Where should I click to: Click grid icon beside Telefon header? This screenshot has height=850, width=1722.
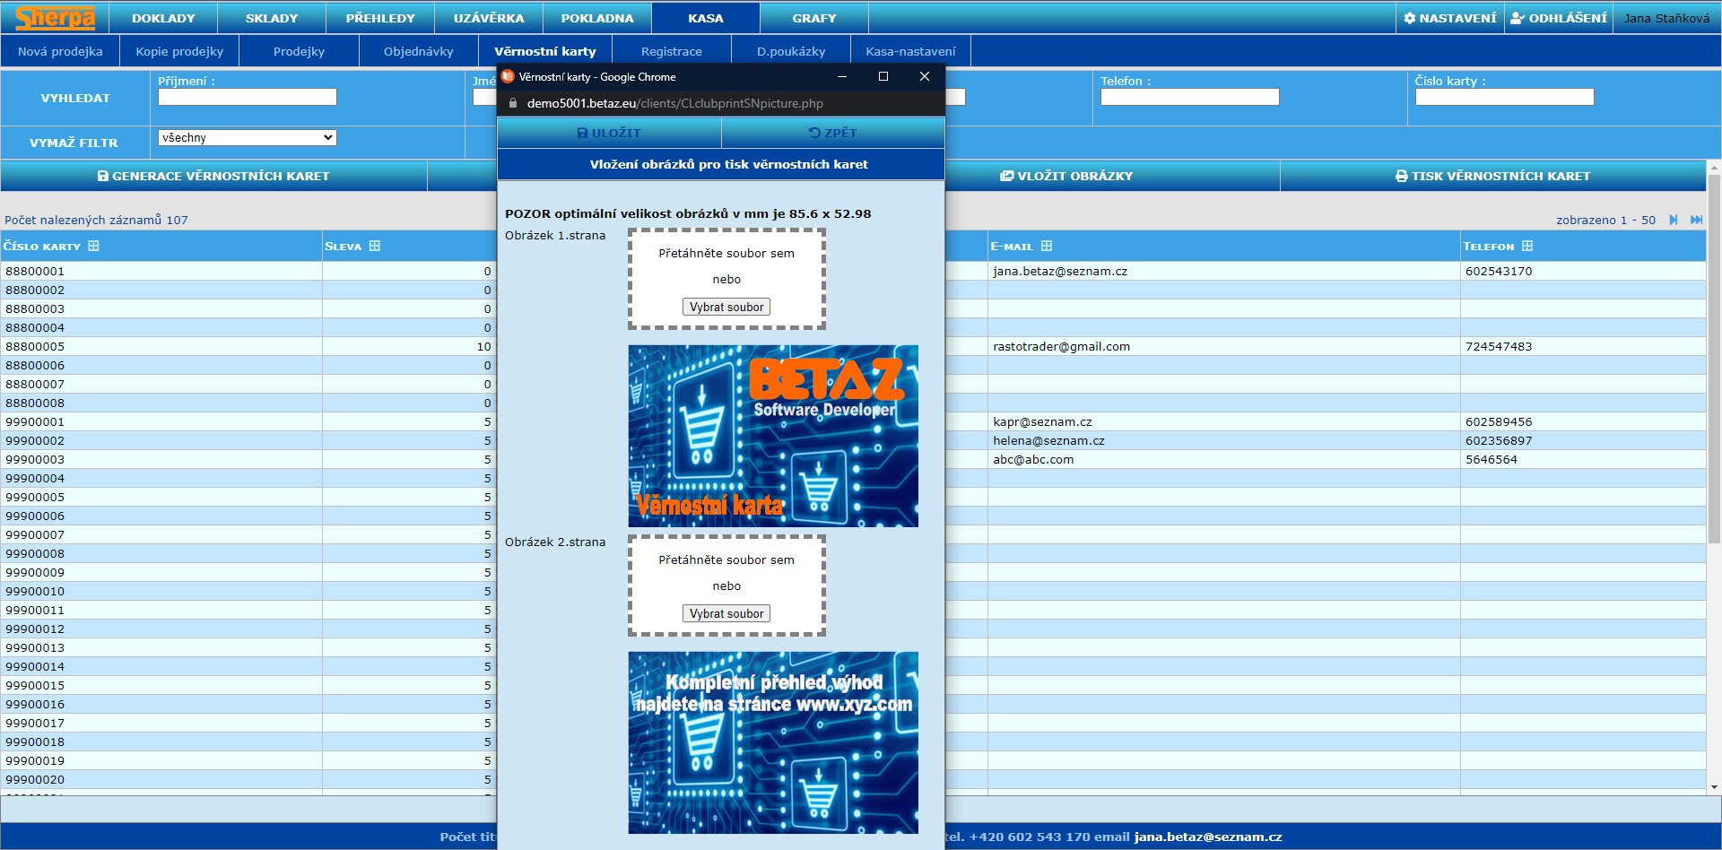pyautogui.click(x=1527, y=246)
